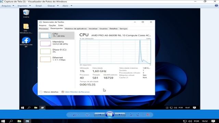Click the Photo Viewer help icon

pos(216,5)
